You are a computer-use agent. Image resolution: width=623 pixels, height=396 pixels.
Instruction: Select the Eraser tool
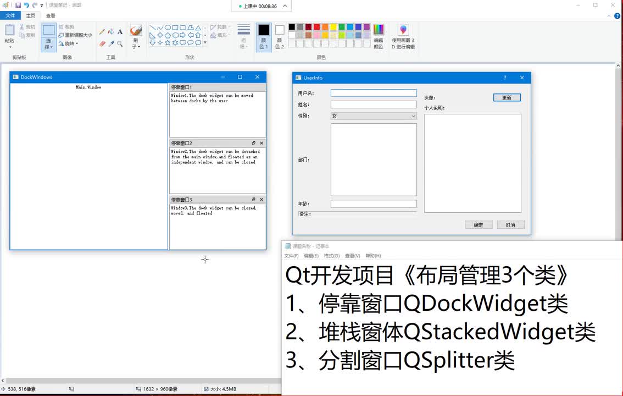[x=102, y=44]
